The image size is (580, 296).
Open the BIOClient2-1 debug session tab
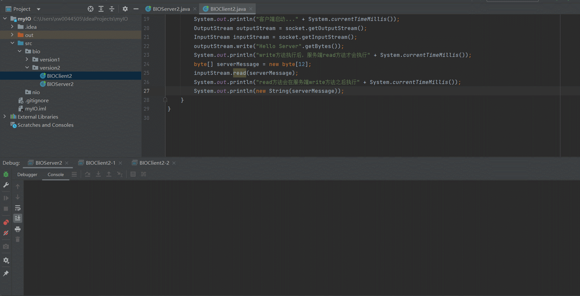pos(100,163)
